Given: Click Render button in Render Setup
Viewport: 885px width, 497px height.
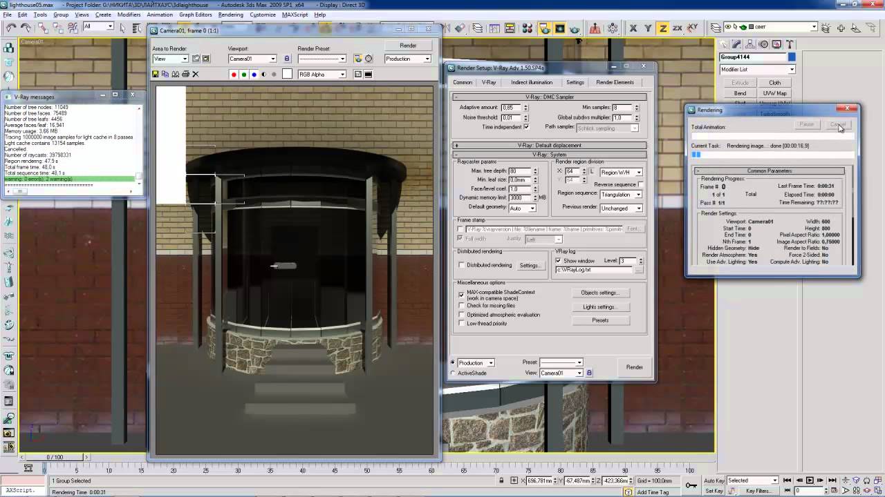Looking at the screenshot, I should pos(634,367).
